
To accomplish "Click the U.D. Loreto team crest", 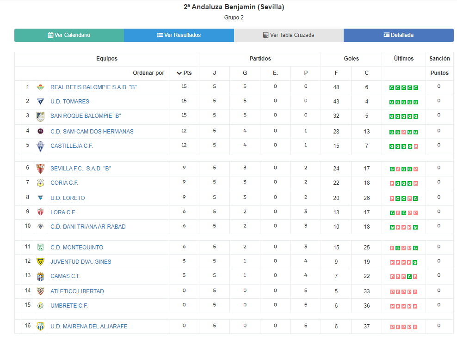I will pos(41,198).
